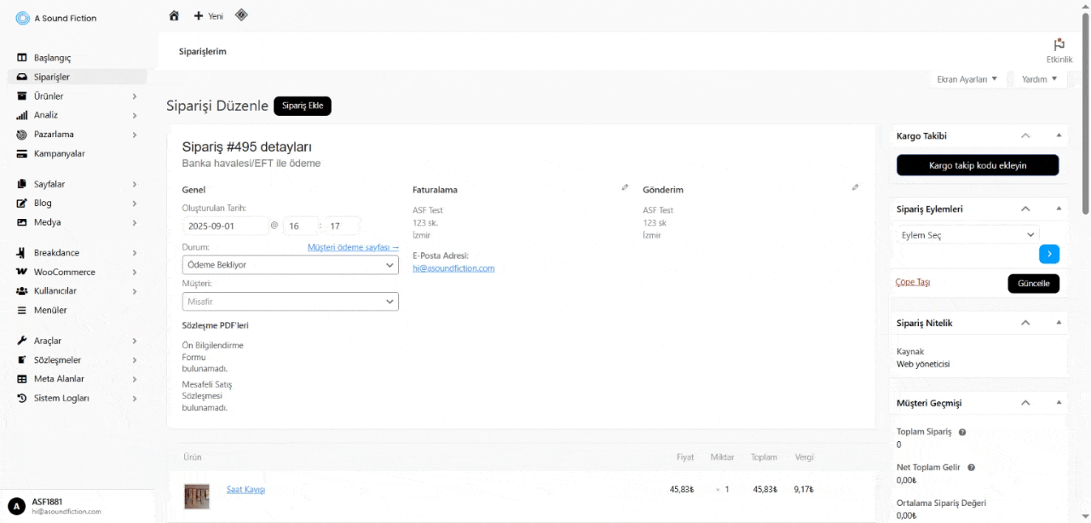Collapse the Müşteri Geçmişi panel
1091x523 pixels.
(1059, 403)
